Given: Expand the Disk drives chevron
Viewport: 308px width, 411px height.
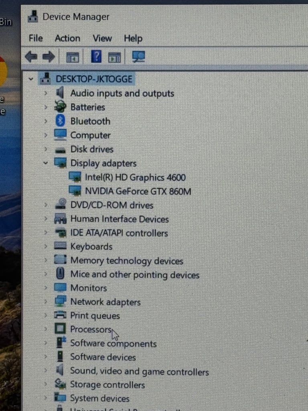Looking at the screenshot, I should pyautogui.click(x=46, y=149).
